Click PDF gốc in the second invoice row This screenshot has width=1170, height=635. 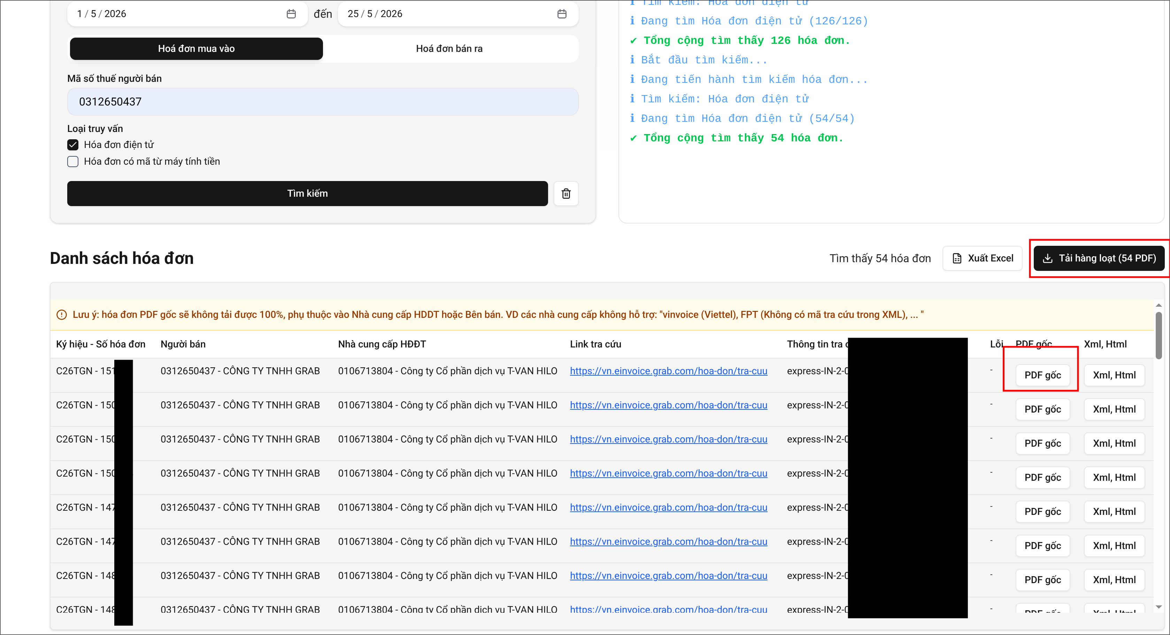point(1043,409)
